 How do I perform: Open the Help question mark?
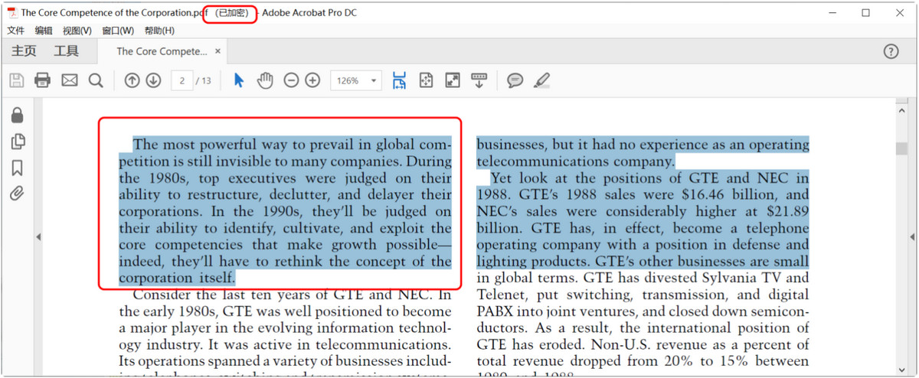click(x=891, y=51)
